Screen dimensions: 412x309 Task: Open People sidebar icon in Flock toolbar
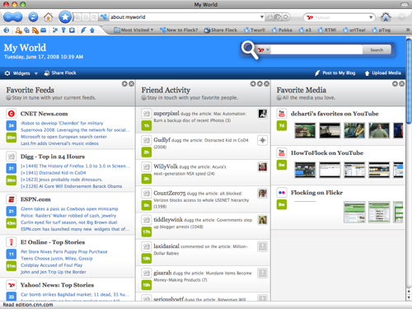click(x=19, y=30)
